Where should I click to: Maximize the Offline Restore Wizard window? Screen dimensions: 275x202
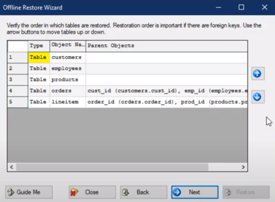tap(242, 7)
